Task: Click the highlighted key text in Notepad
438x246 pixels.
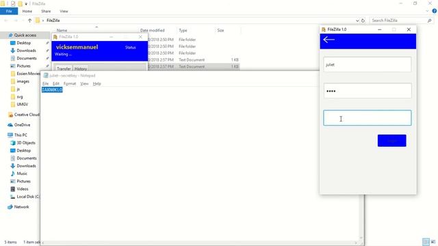Action: coord(52,90)
